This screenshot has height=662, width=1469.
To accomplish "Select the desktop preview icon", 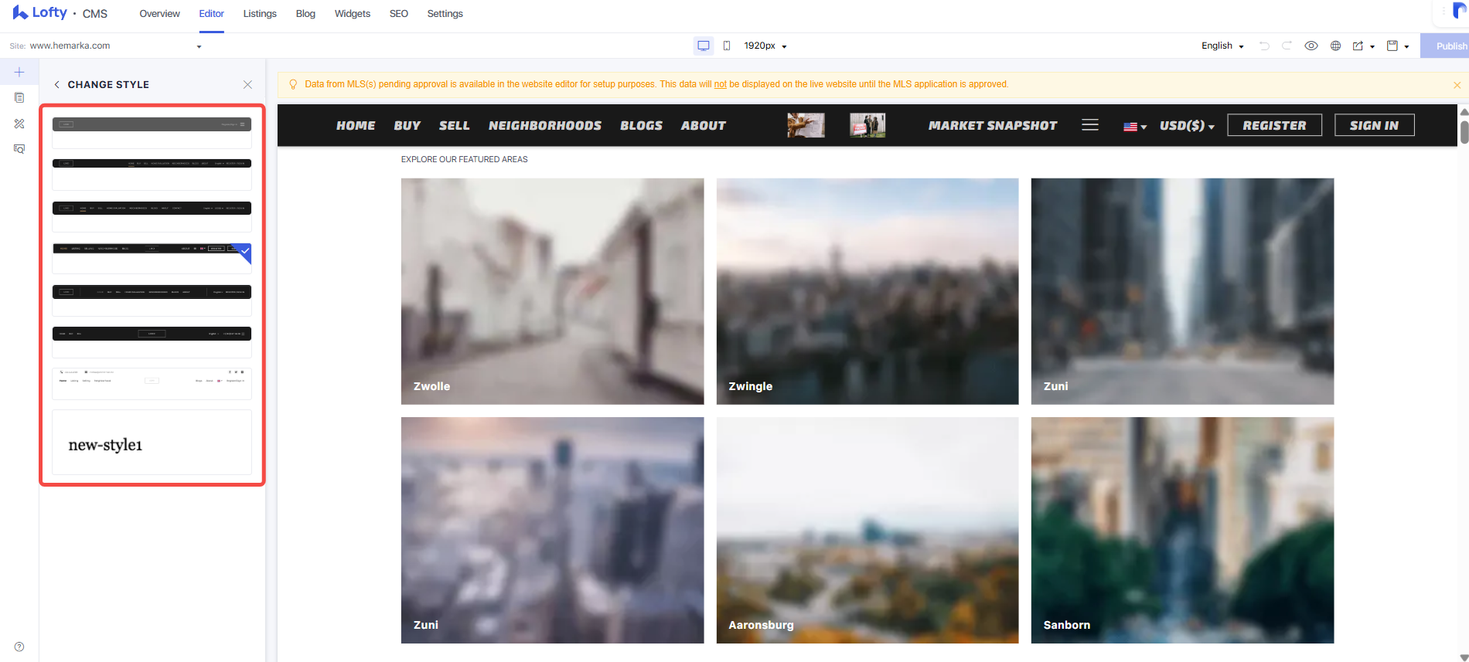I will [x=704, y=46].
